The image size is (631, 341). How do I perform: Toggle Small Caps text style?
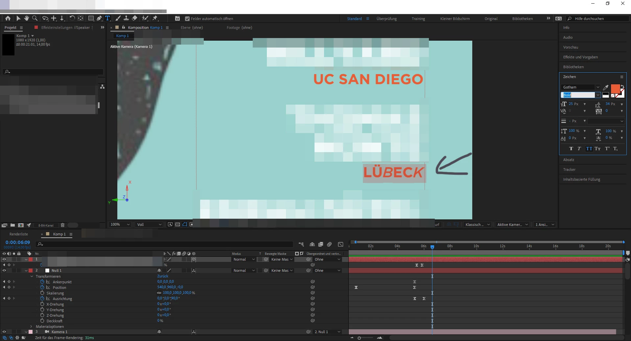pos(597,149)
